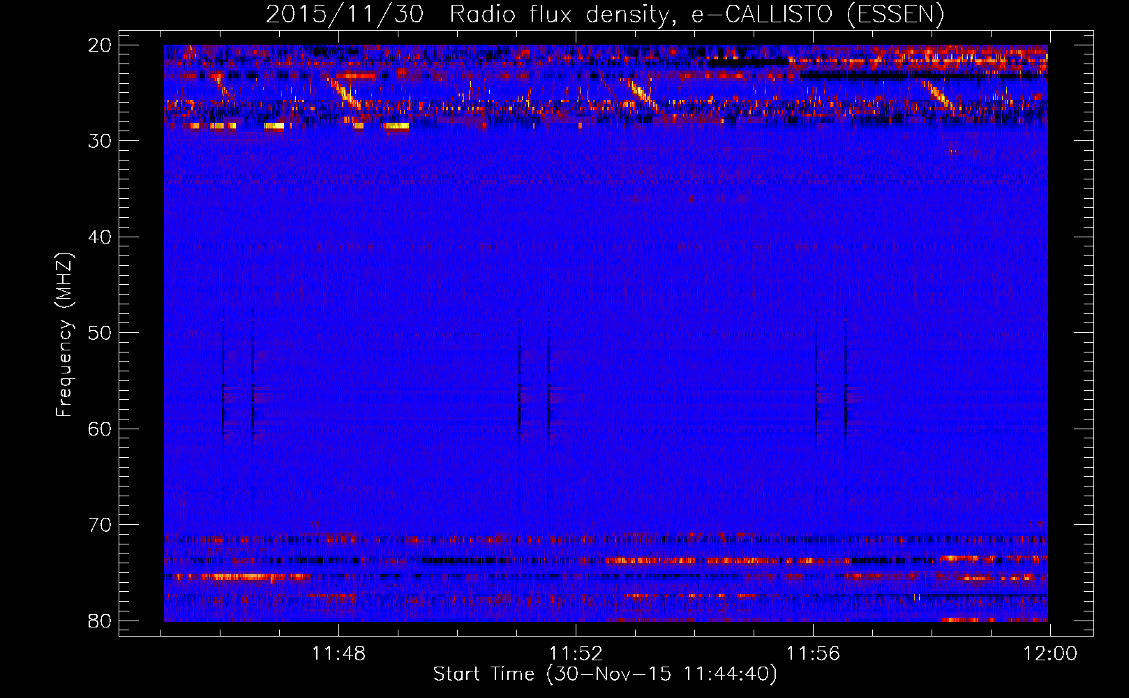This screenshot has width=1129, height=698.
Task: Click the 11:56 time tick label
Action: click(813, 654)
